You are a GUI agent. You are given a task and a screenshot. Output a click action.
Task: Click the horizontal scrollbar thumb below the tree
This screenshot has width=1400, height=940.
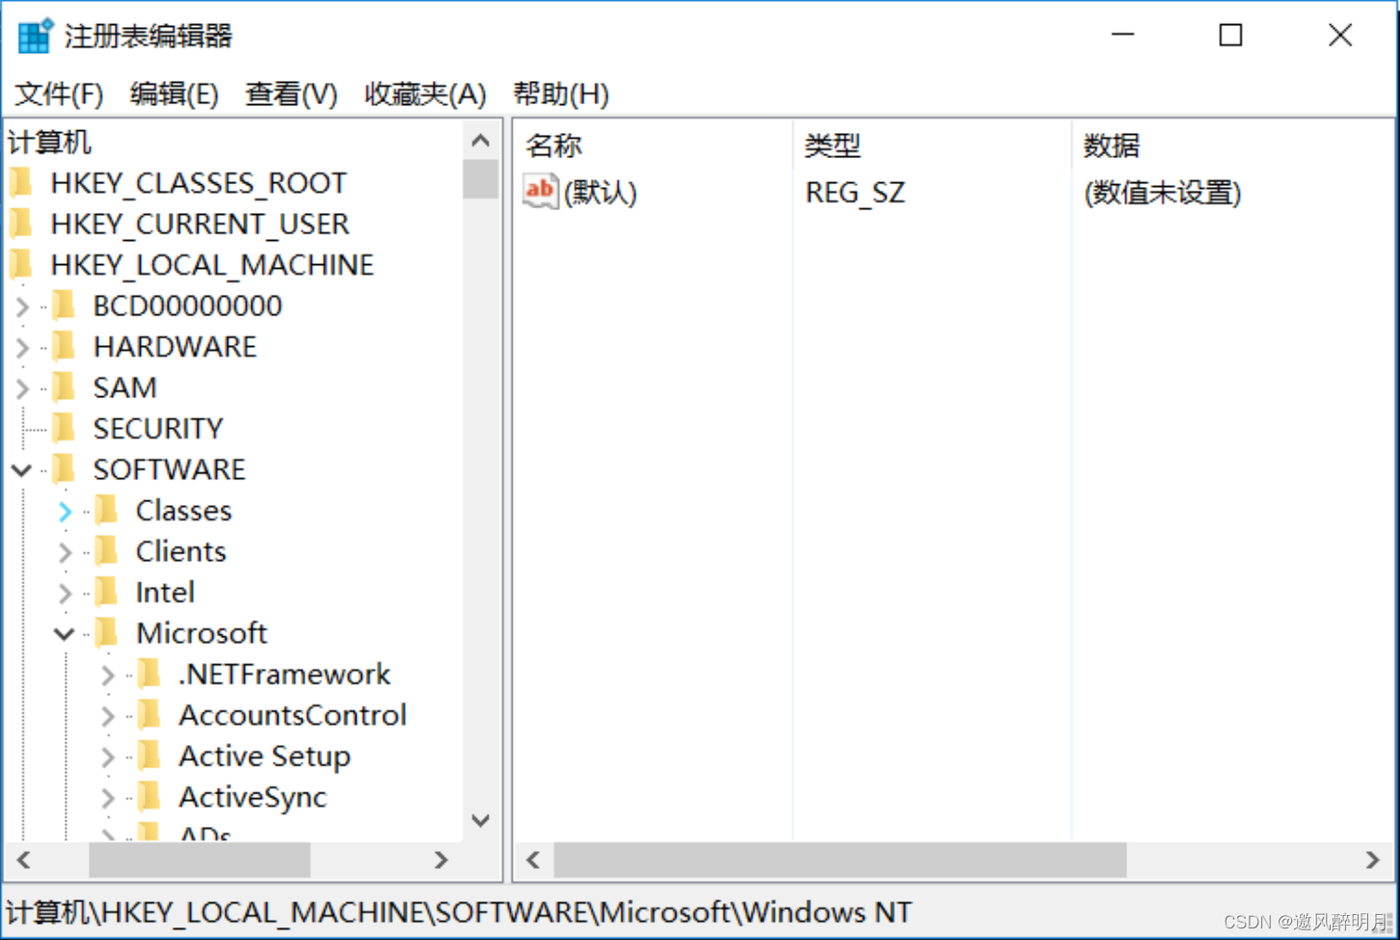pos(198,860)
